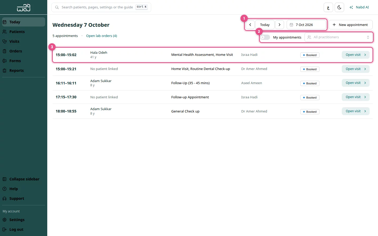Image resolution: width=378 pixels, height=236 pixels.
Task: Open Orders in the sidebar
Action: click(x=24, y=51)
